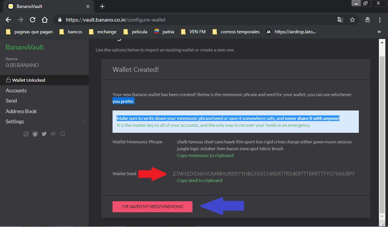The width and height of the screenshot is (388, 227).
Task: Click the home icon in the sidebar footer
Action: tap(26, 134)
